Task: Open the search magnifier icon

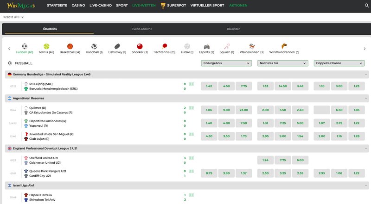Action: [367, 5]
